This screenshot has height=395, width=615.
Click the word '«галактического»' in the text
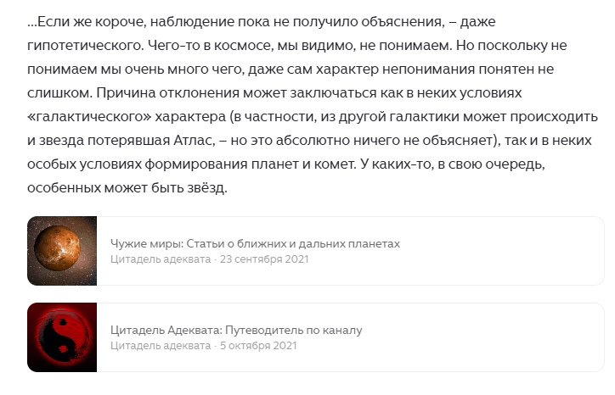click(x=89, y=117)
